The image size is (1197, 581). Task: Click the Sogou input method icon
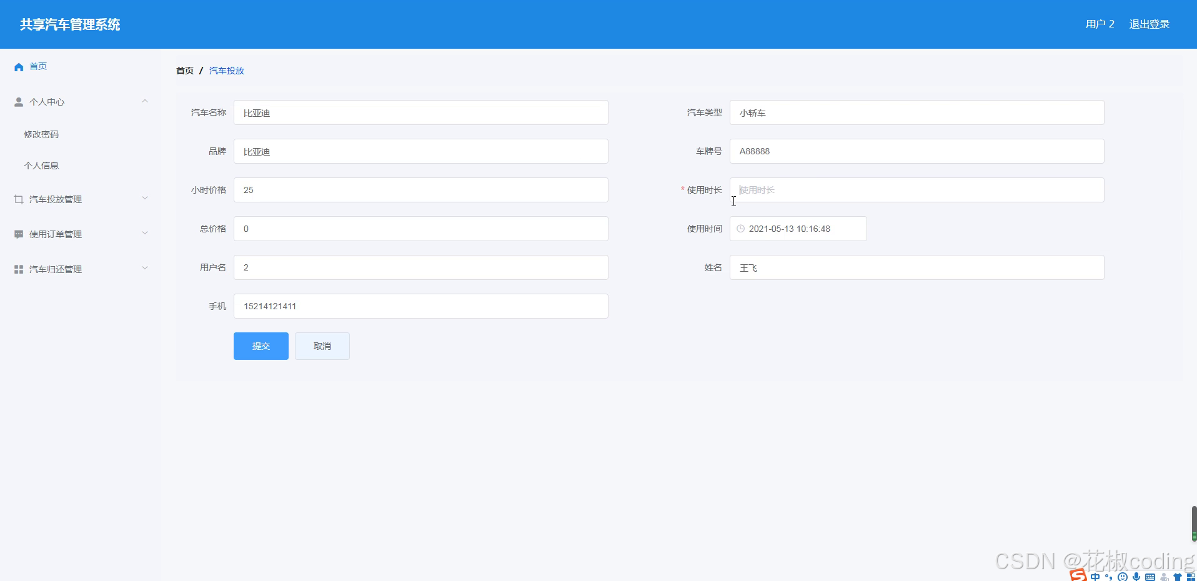tap(1078, 575)
